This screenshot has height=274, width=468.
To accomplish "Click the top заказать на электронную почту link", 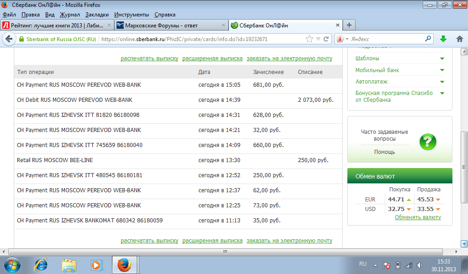I will pyautogui.click(x=289, y=58).
